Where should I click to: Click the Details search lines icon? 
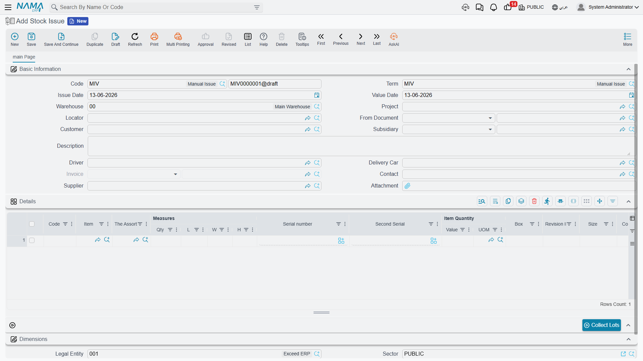tap(482, 201)
